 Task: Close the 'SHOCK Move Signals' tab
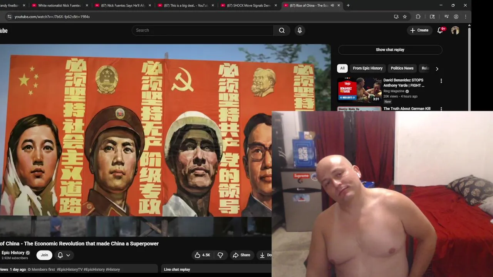pyautogui.click(x=276, y=5)
